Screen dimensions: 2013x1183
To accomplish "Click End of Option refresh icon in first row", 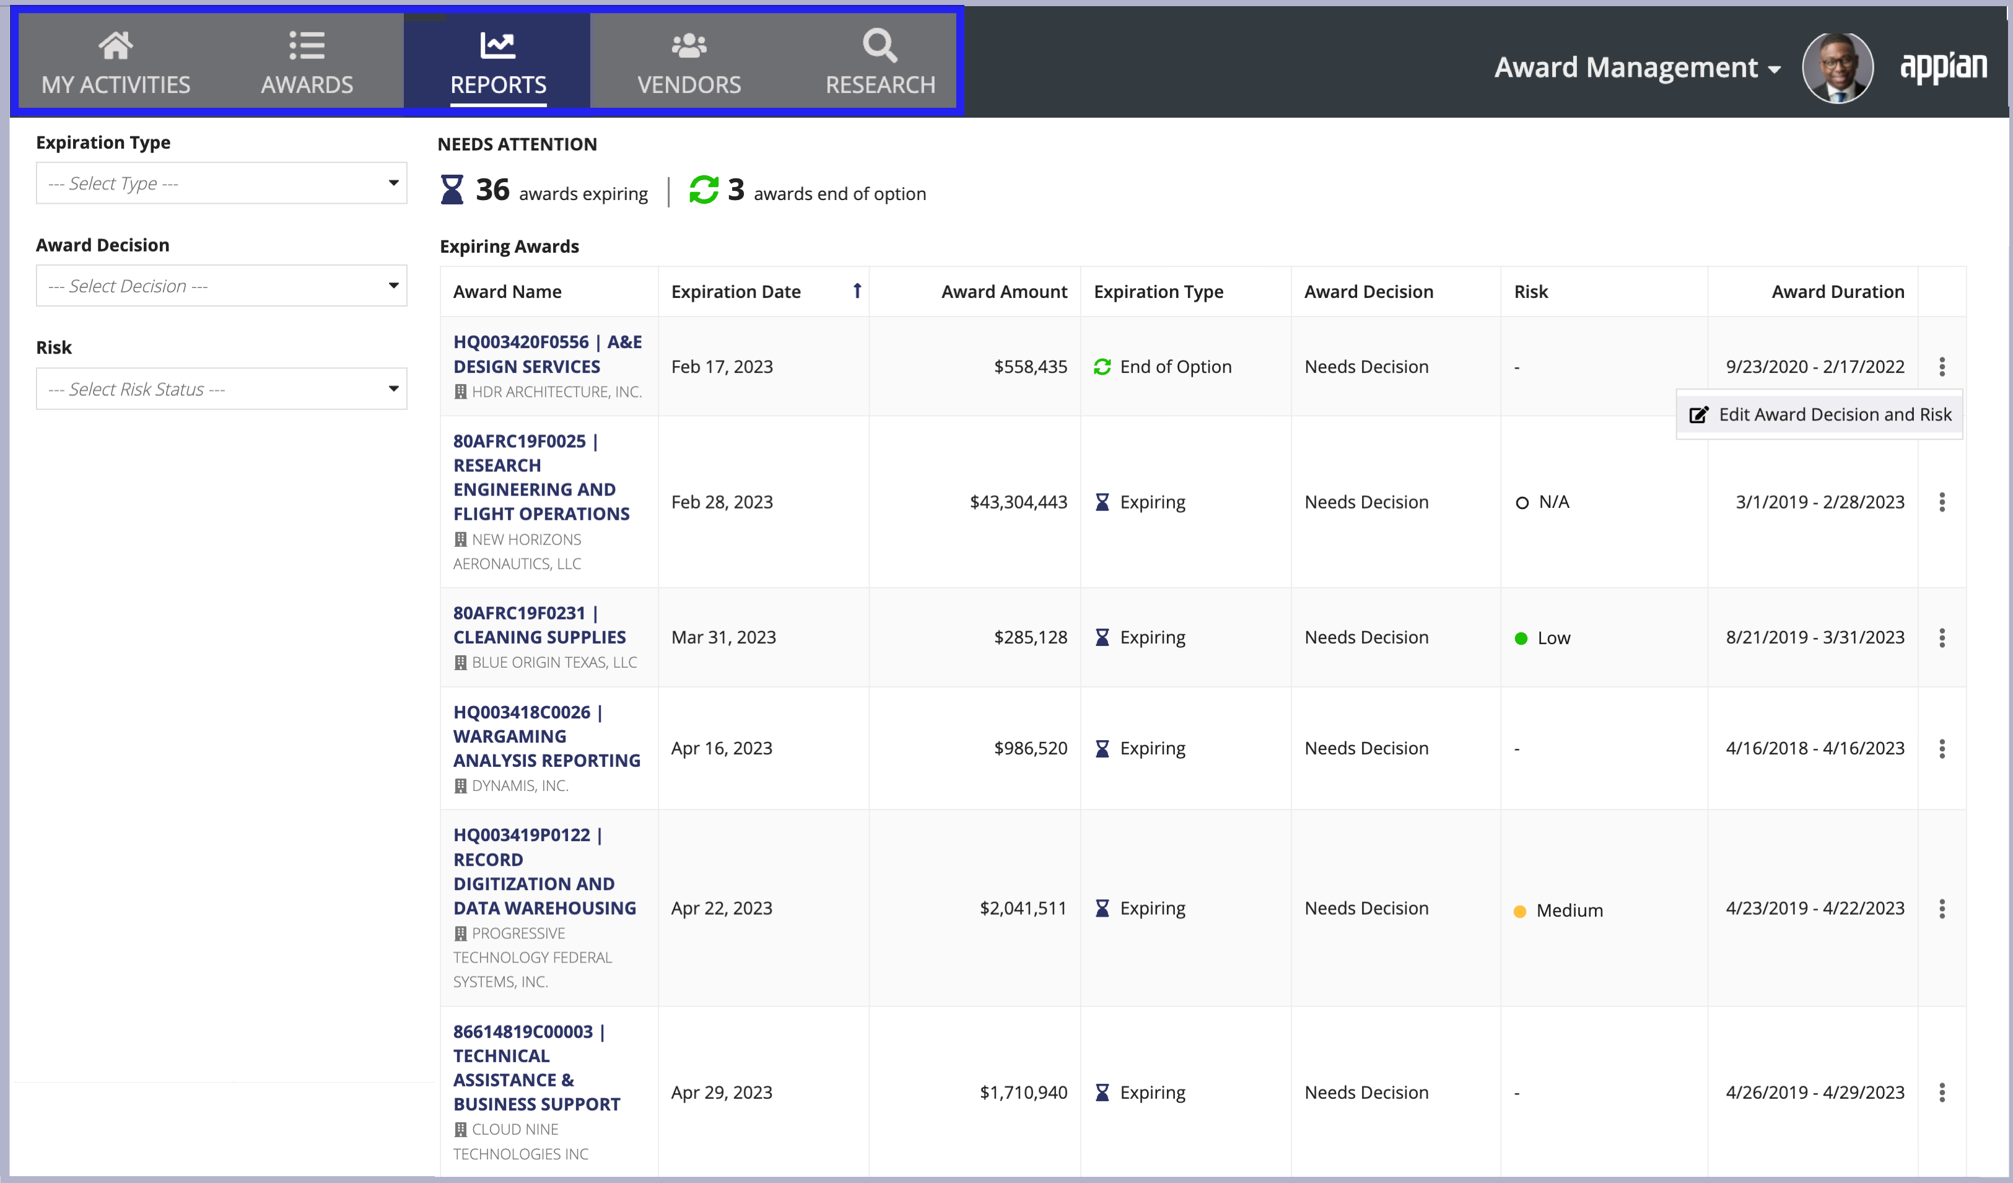I will [1103, 367].
